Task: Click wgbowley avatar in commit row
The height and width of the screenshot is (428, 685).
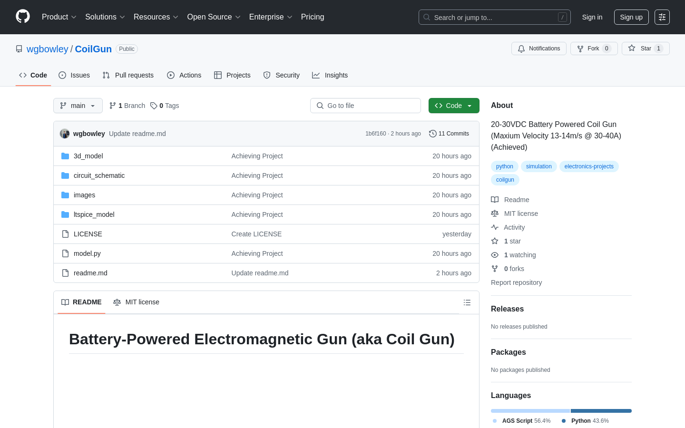Action: (65, 134)
